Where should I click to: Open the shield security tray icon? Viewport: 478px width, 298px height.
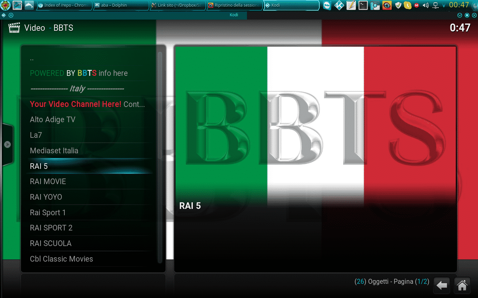(398, 5)
